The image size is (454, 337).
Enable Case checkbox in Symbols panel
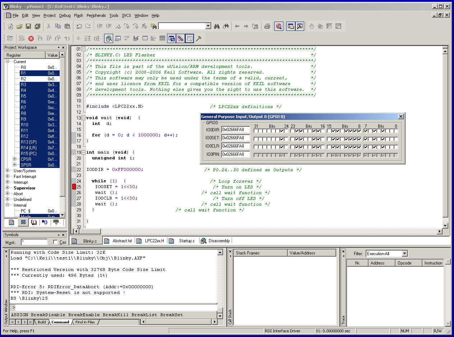coord(55,242)
